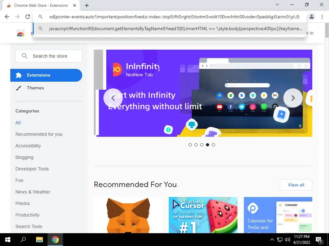Open a new browser tab
The image size is (329, 246).
[x=87, y=5]
